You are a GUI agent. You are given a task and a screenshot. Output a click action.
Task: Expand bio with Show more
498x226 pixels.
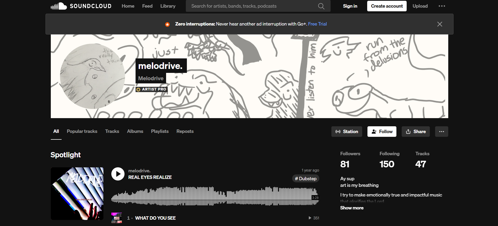pos(352,208)
